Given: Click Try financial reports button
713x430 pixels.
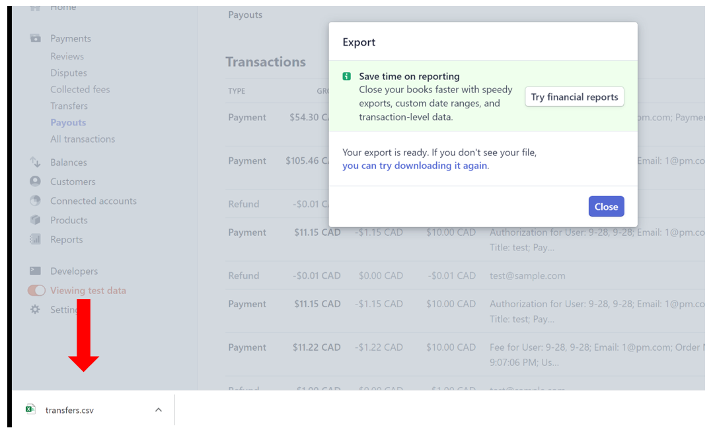Looking at the screenshot, I should [574, 97].
